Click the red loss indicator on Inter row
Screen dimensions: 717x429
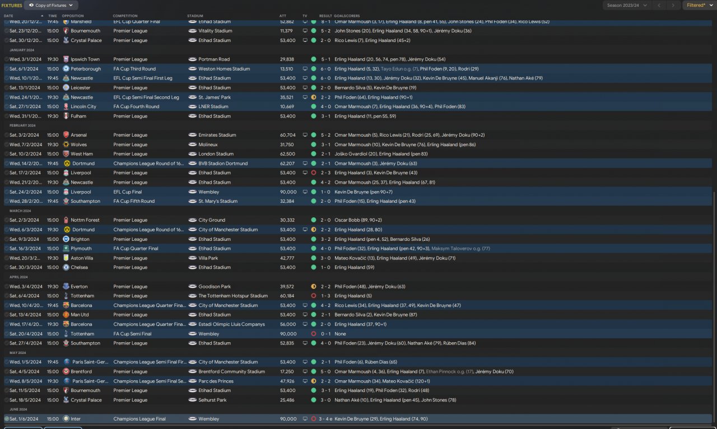[x=314, y=419]
